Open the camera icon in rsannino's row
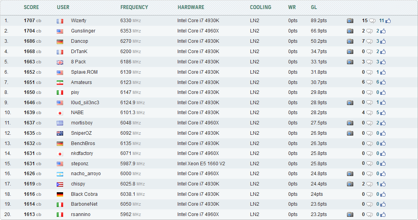 [350, 214]
